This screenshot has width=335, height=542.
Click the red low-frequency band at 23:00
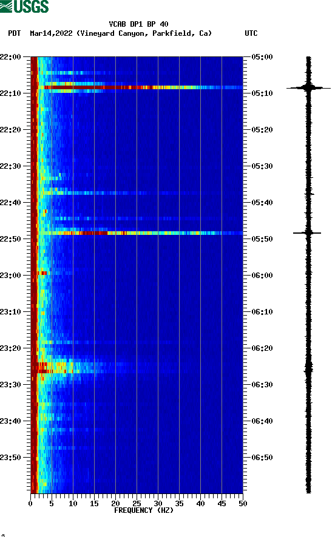click(41, 273)
